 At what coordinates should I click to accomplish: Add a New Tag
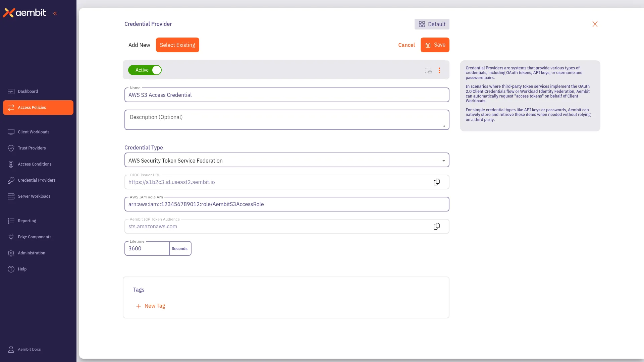[151, 306]
